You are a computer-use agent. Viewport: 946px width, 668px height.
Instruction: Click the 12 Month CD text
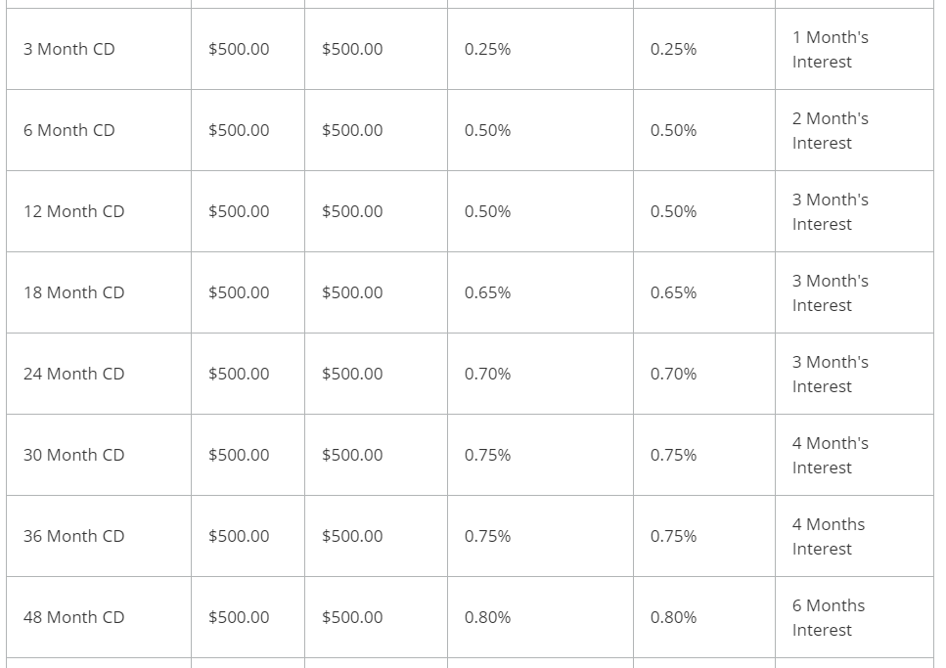(x=73, y=211)
